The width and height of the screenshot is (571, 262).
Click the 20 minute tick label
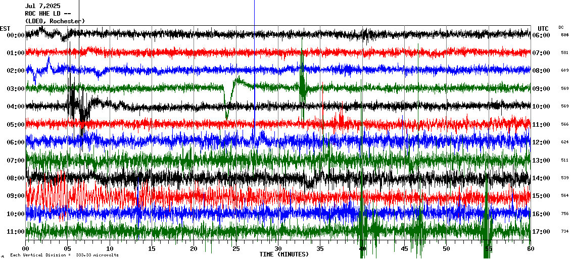pyautogui.click(x=194, y=249)
